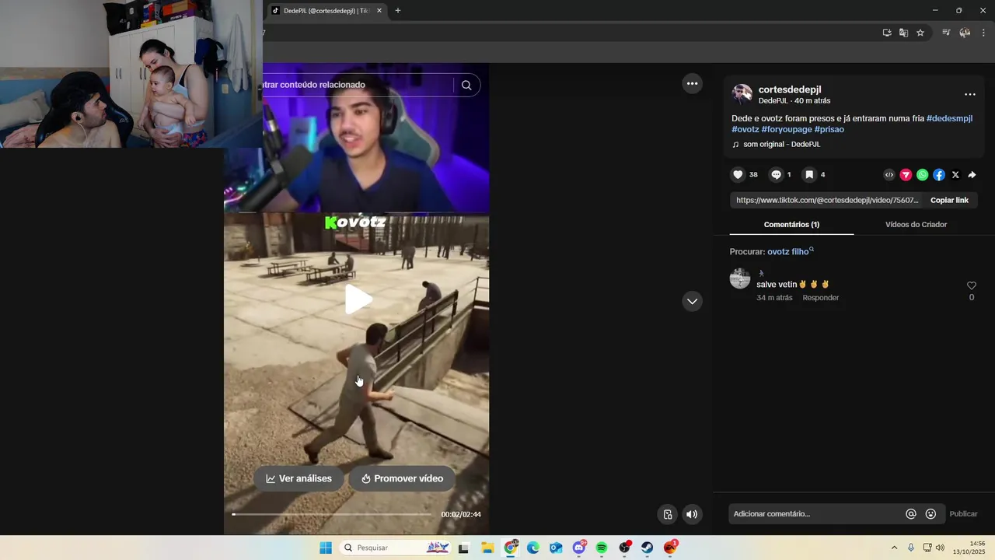The width and height of the screenshot is (995, 560).
Task: Share the video on Facebook
Action: click(939, 175)
